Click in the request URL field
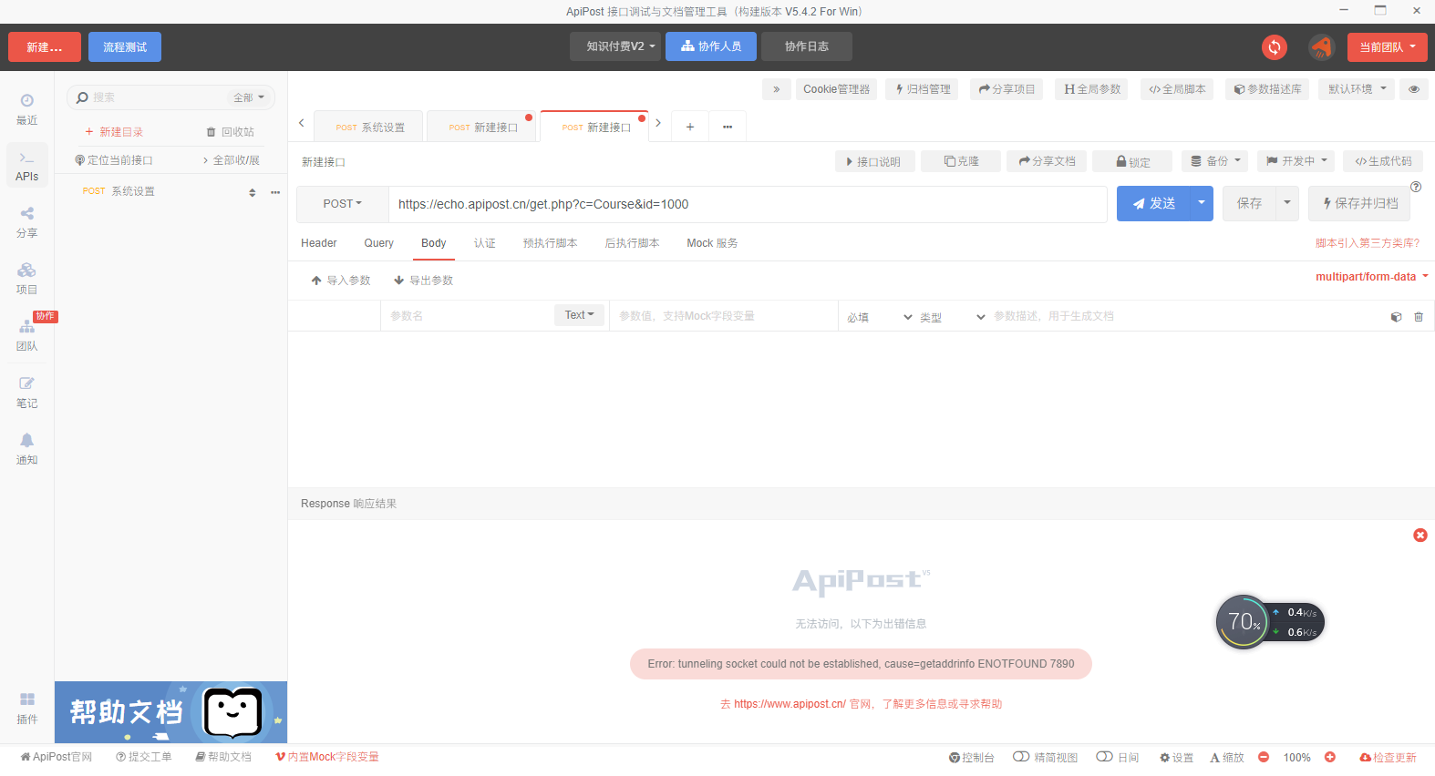The width and height of the screenshot is (1435, 776). pyautogui.click(x=748, y=204)
